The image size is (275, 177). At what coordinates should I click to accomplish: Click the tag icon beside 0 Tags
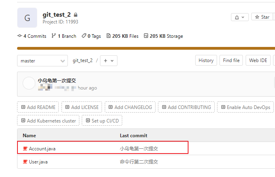84,36
